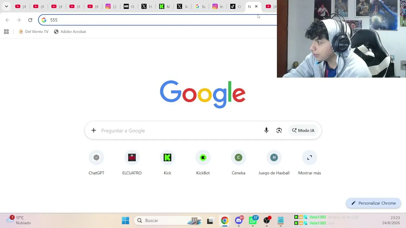Open the Windows Start menu
The image size is (406, 228).
pos(126,220)
